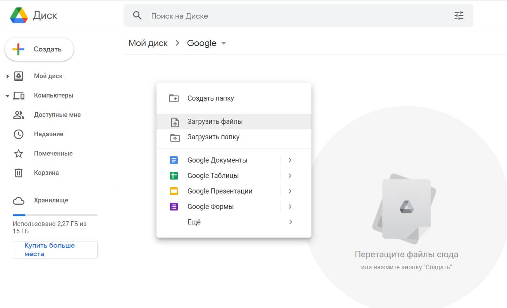Click the Shared with me people icon
Image resolution: width=507 pixels, height=308 pixels.
point(19,115)
